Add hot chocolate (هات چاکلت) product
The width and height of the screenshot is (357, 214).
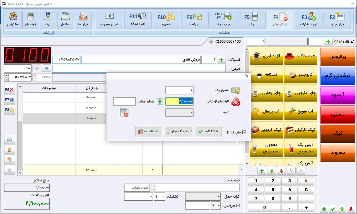click(301, 56)
